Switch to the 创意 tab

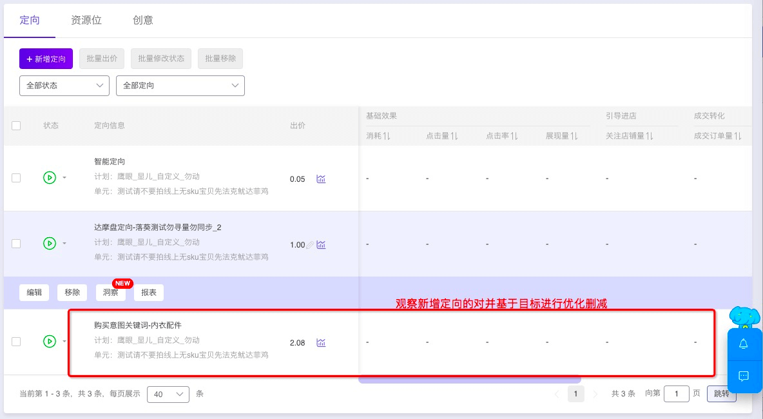143,20
